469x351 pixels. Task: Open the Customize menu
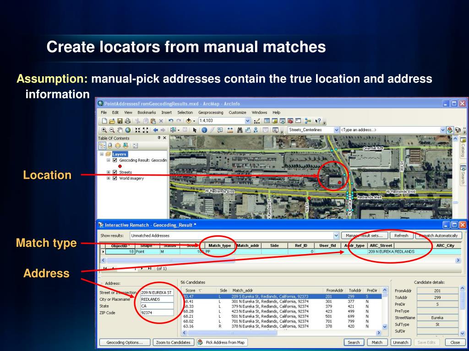[x=238, y=112]
